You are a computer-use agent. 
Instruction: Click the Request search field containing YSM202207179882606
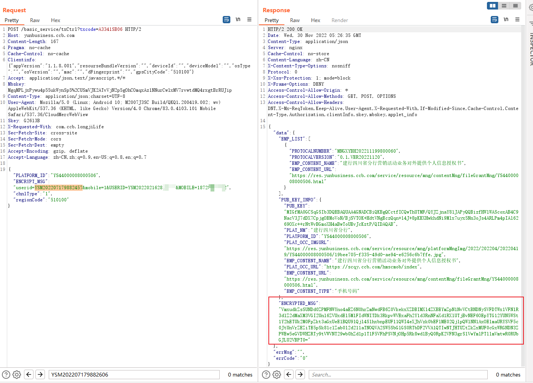click(134, 375)
